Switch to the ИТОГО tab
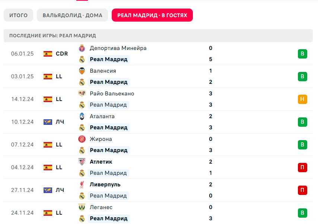This screenshot has width=318, height=224. [18, 15]
